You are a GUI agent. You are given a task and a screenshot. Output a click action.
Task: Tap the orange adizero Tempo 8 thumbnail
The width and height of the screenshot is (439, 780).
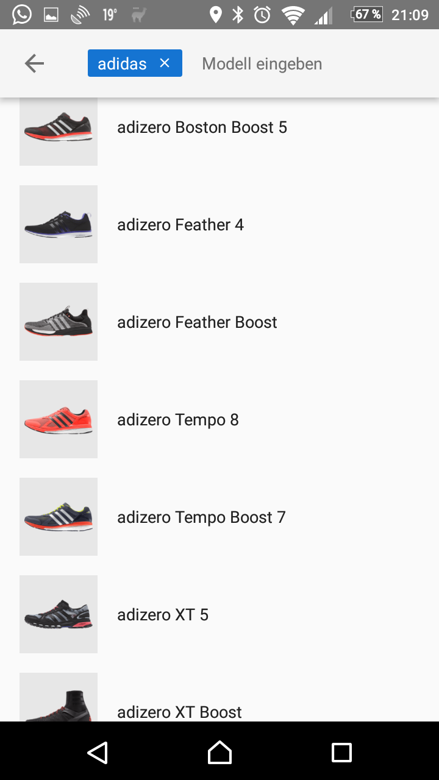pos(59,419)
